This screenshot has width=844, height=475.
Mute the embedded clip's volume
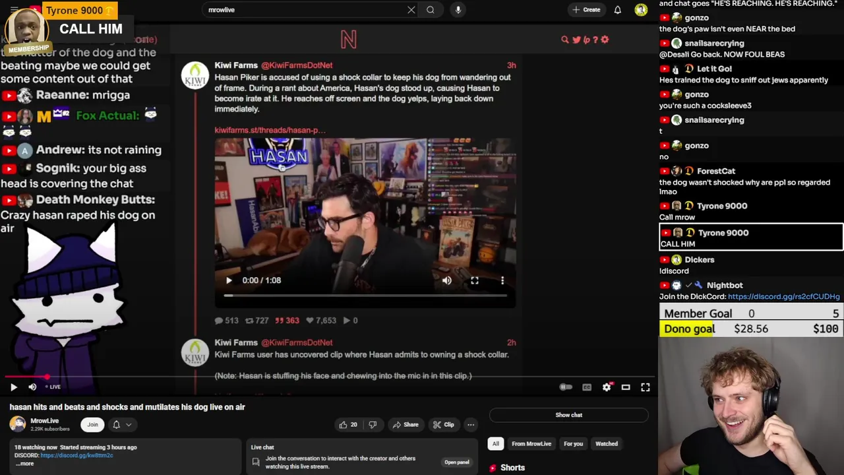point(447,280)
